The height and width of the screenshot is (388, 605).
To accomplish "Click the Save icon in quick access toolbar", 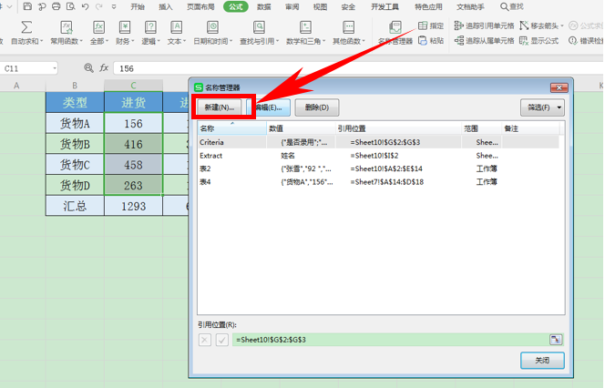I will (x=27, y=6).
